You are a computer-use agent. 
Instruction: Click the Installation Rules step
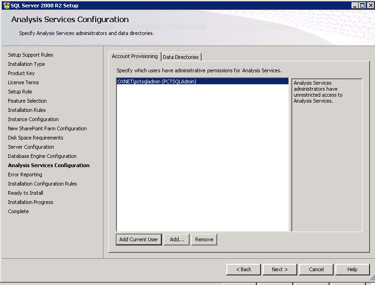27,110
